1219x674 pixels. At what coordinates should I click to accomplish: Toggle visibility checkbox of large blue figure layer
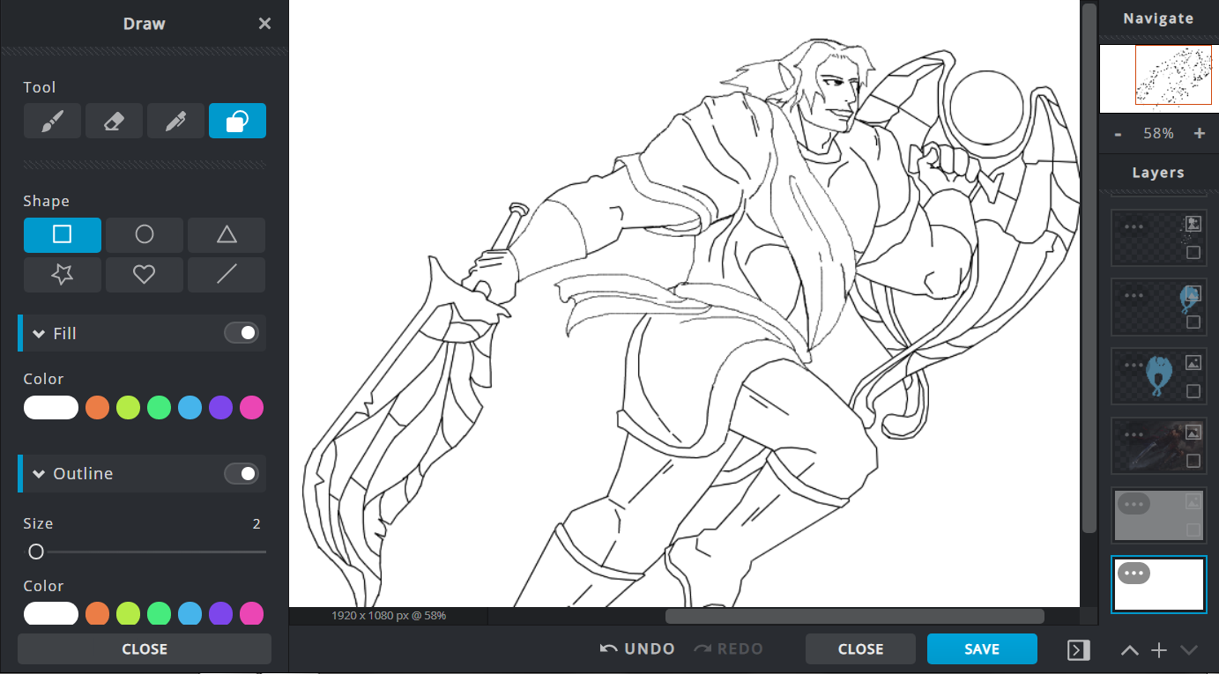[1193, 391]
